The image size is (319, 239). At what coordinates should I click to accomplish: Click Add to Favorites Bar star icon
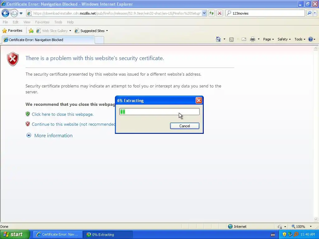31,31
